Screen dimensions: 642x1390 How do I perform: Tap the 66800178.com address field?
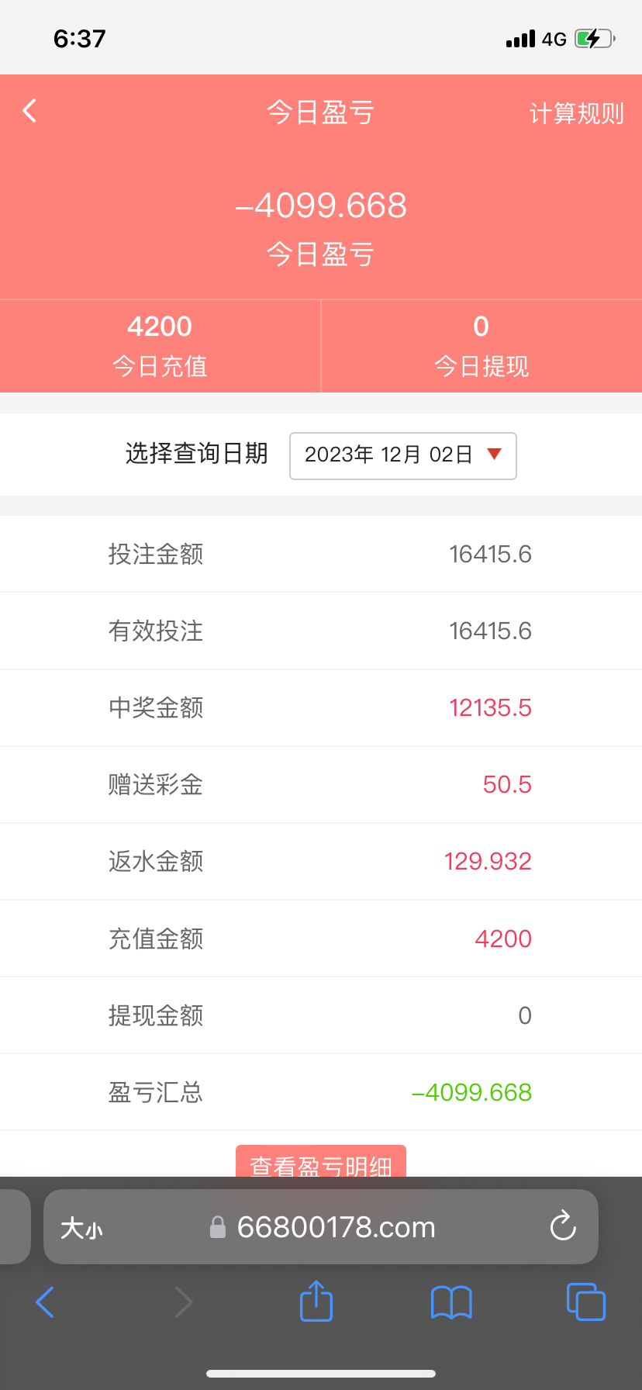tap(336, 1227)
